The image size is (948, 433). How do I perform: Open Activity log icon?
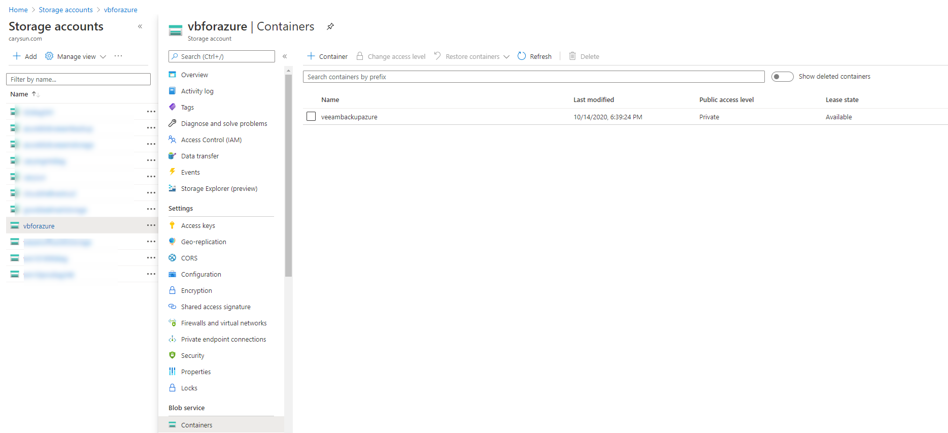(173, 91)
